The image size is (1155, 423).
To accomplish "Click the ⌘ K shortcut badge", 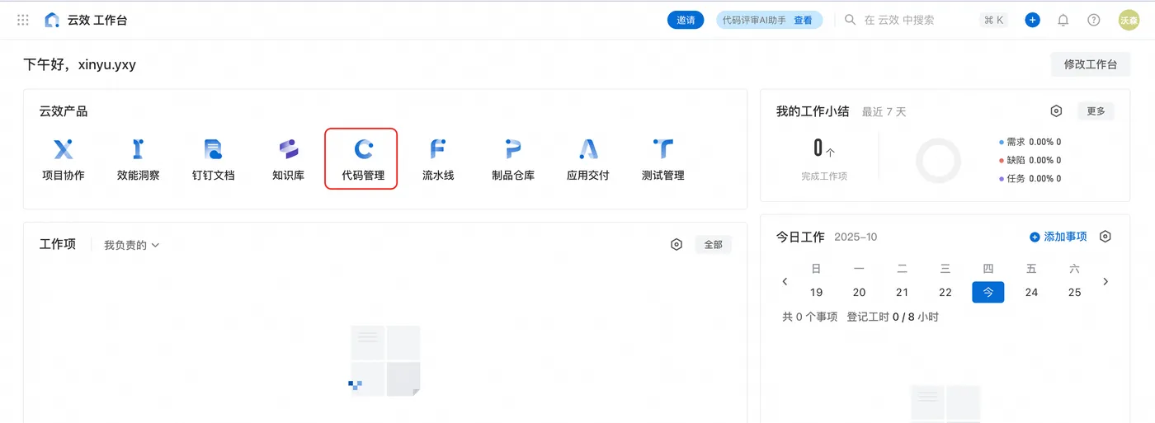I will (x=993, y=20).
